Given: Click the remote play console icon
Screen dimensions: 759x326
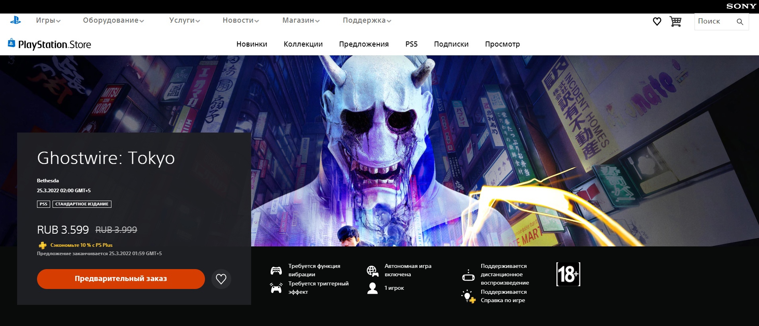Looking at the screenshot, I should (468, 275).
